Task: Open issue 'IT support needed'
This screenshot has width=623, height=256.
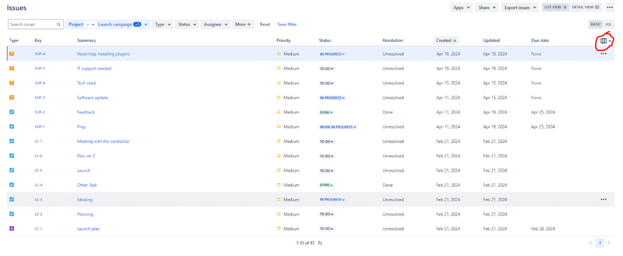Action: pyautogui.click(x=94, y=69)
